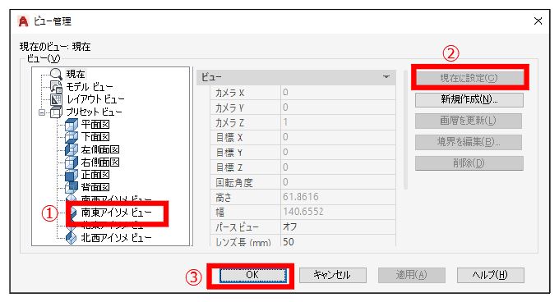Open help with ヘルプ(H) button
This screenshot has width=559, height=302.
[490, 275]
